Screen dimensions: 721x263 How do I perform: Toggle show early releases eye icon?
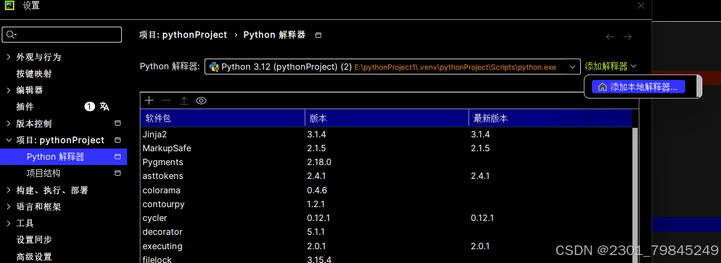point(201,101)
